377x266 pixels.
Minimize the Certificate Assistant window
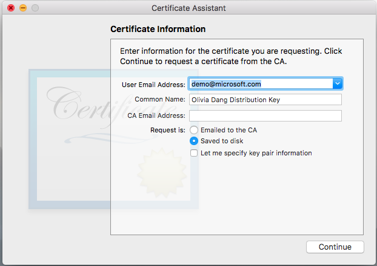coord(23,8)
